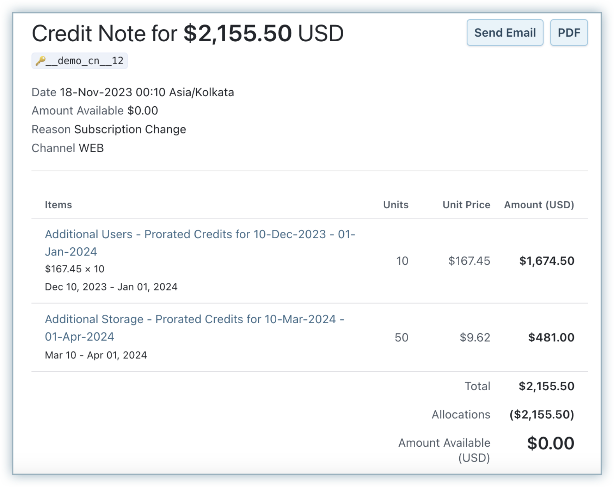
Task: Click the $481.00 line item amount
Action: pos(551,337)
